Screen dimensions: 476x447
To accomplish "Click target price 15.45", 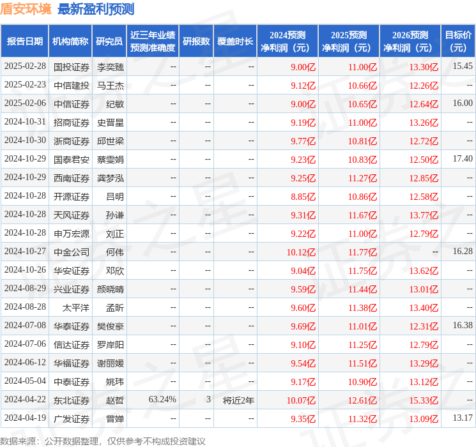I will coord(463,66).
